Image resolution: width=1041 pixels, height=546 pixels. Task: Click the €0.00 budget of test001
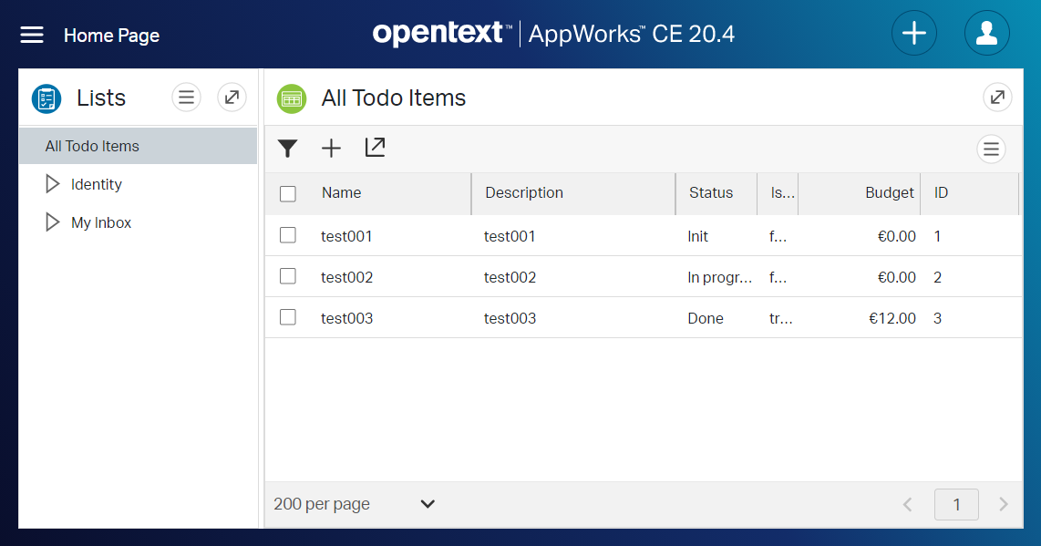(896, 236)
